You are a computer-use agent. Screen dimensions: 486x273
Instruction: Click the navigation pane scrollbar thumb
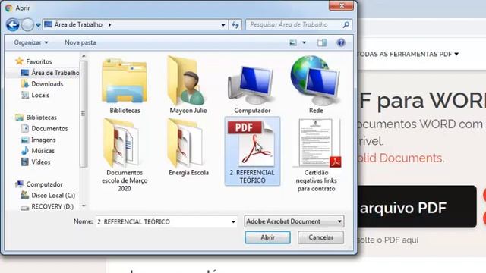(x=84, y=114)
